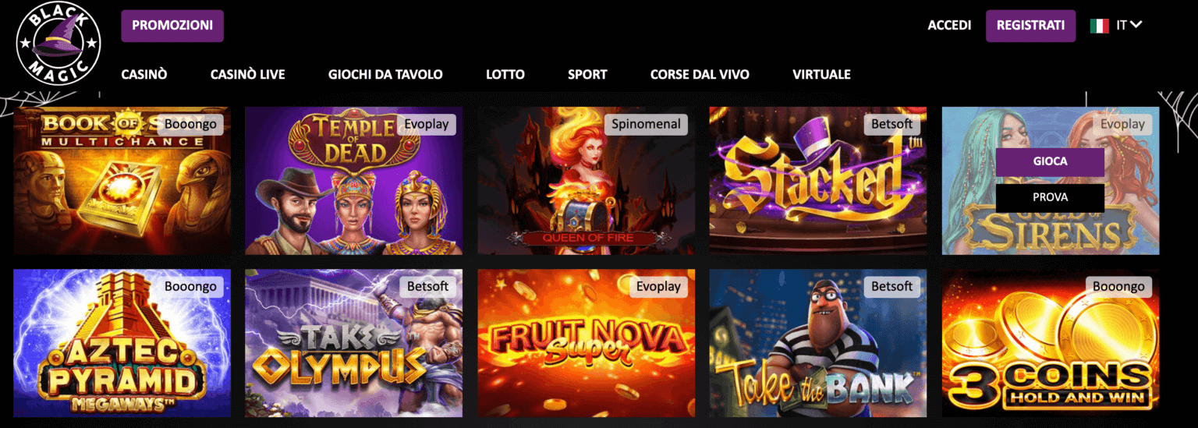Open the Fruit Nova Super game tile
The image size is (1198, 428).
tap(586, 343)
